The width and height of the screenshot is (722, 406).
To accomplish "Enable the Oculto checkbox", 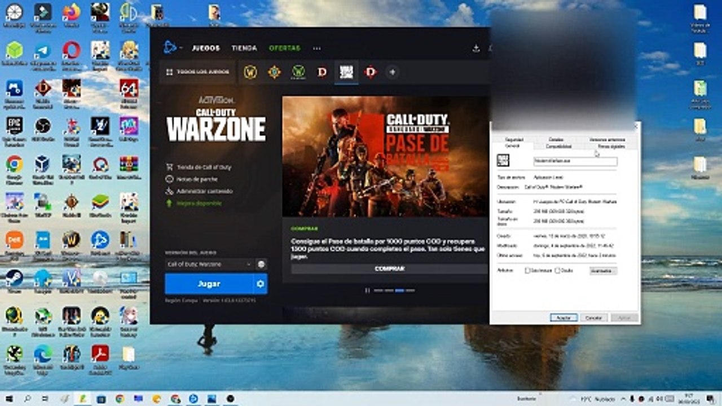I will point(557,271).
